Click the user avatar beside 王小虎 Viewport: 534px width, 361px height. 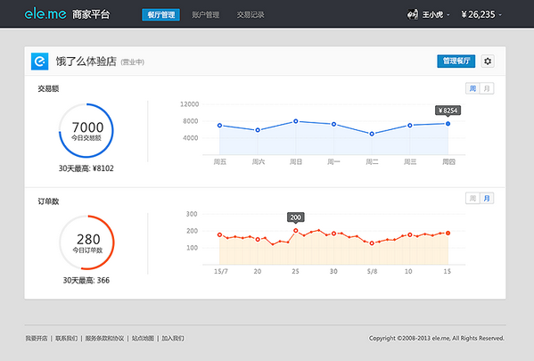pos(413,14)
